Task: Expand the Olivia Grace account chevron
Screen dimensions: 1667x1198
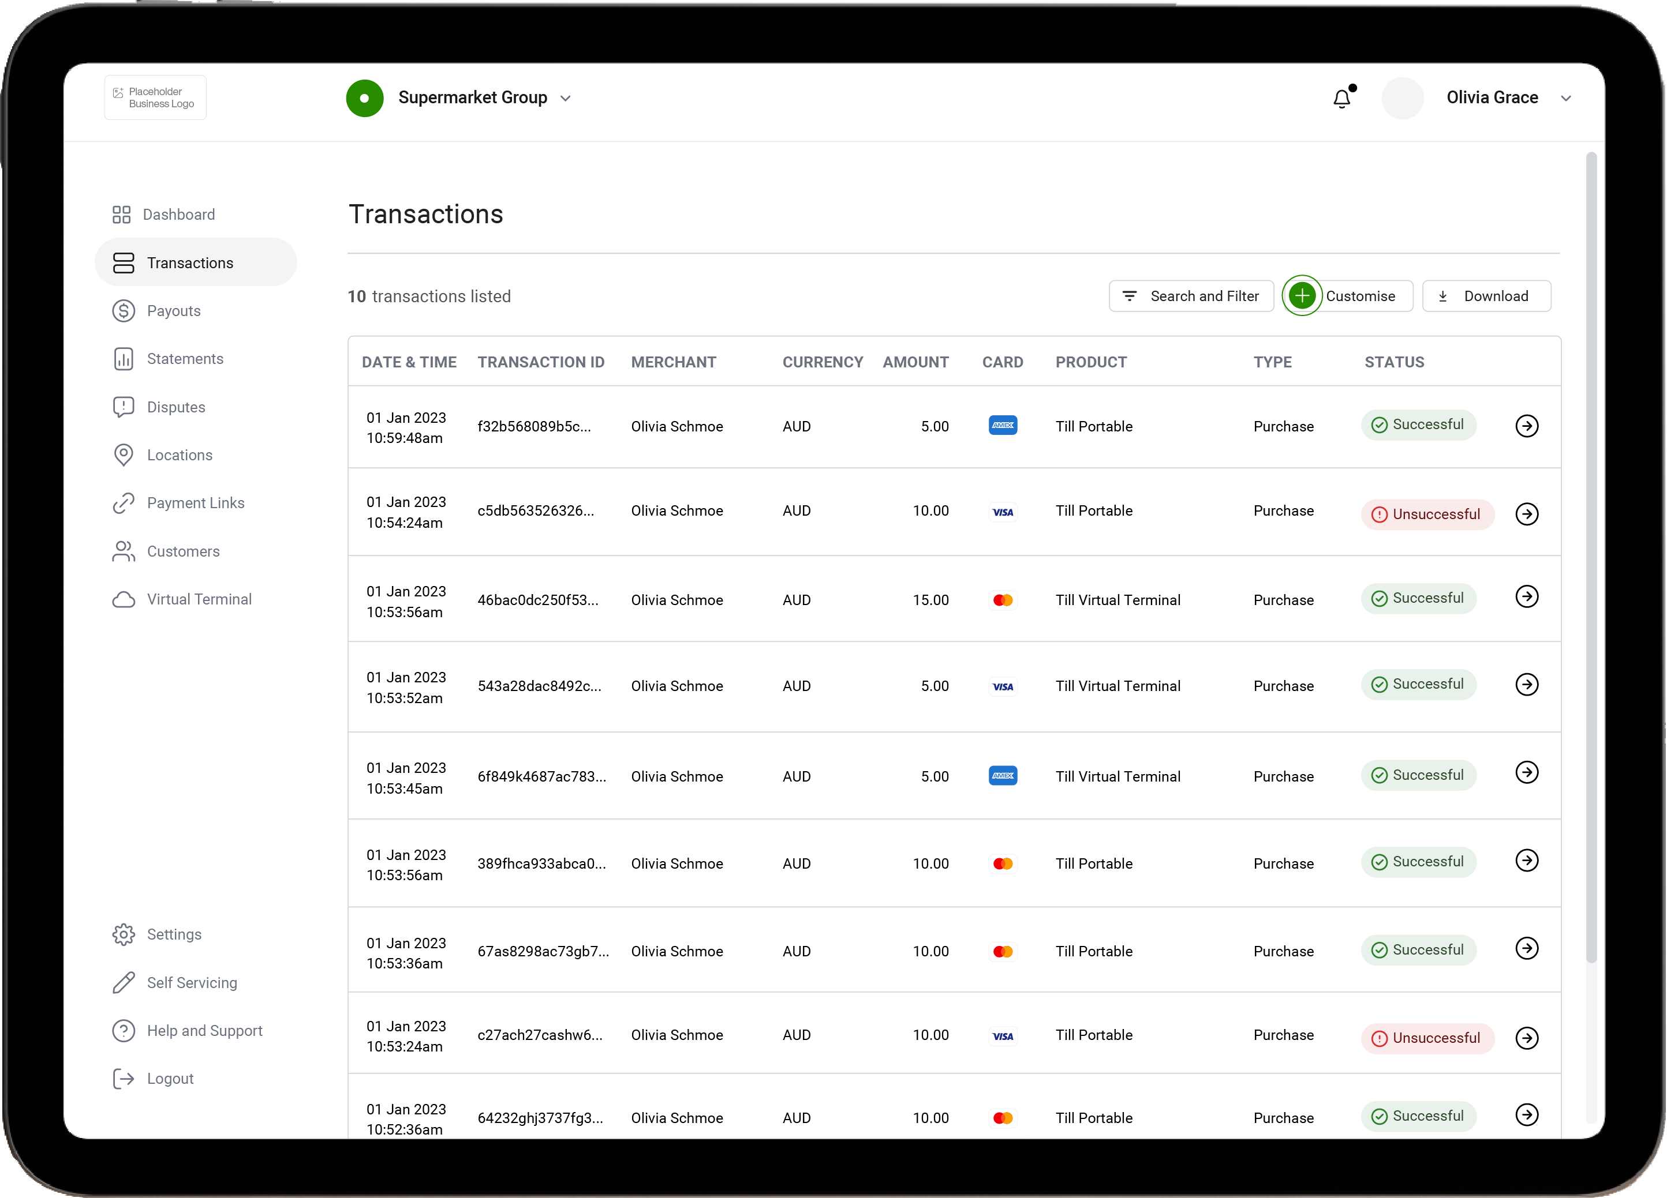Action: pos(1565,99)
